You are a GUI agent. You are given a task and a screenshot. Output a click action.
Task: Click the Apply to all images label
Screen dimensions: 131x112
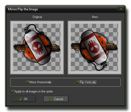click(x=34, y=91)
